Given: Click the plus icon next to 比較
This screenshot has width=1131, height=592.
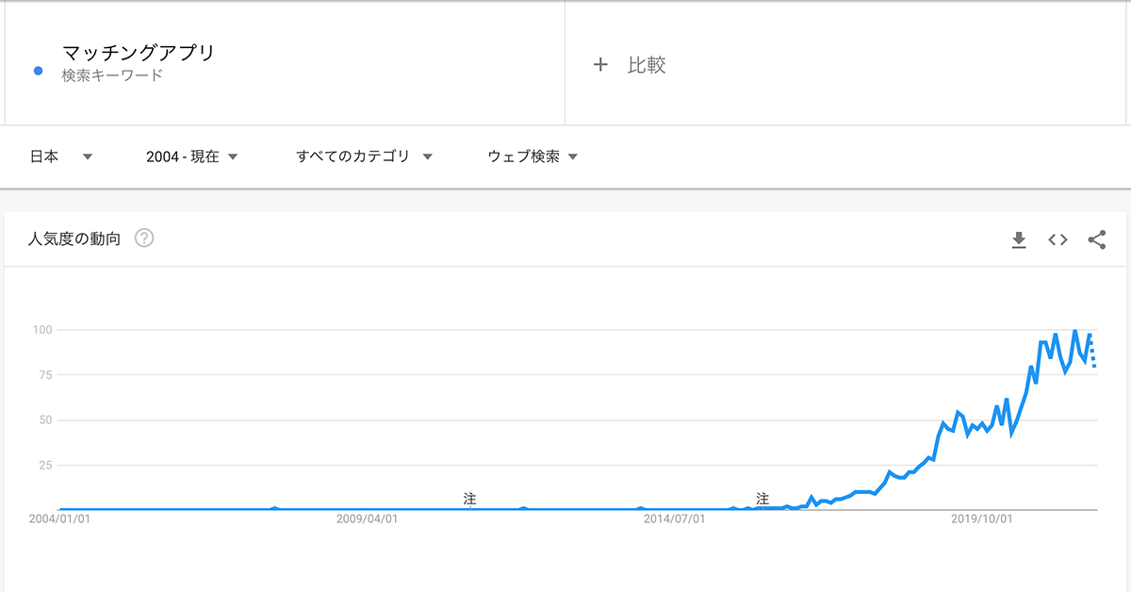Looking at the screenshot, I should click(x=600, y=65).
